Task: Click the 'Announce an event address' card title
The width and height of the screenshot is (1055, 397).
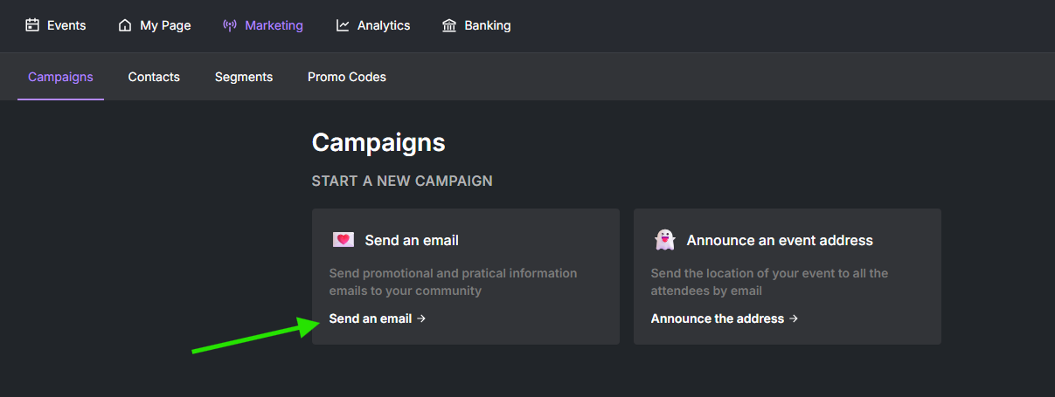Action: point(780,240)
